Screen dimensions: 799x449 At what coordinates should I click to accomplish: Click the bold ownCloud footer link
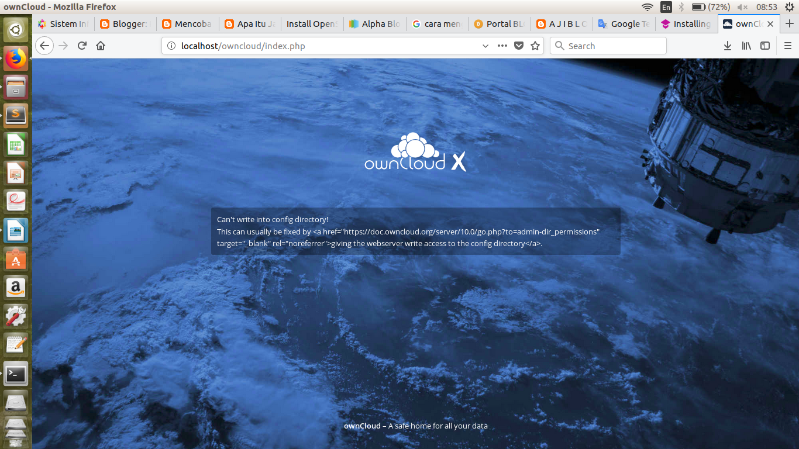pyautogui.click(x=362, y=426)
